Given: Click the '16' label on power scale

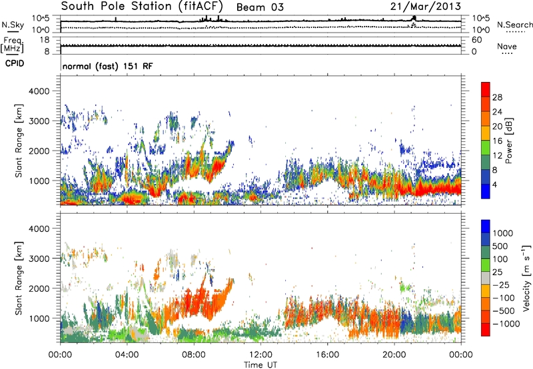Looking at the screenshot, I should pyautogui.click(x=497, y=141).
